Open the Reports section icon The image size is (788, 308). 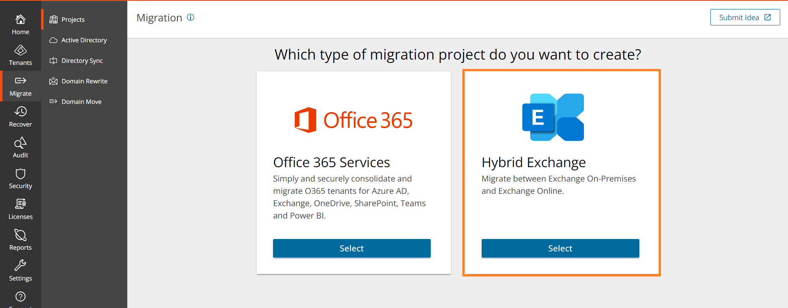click(x=21, y=235)
